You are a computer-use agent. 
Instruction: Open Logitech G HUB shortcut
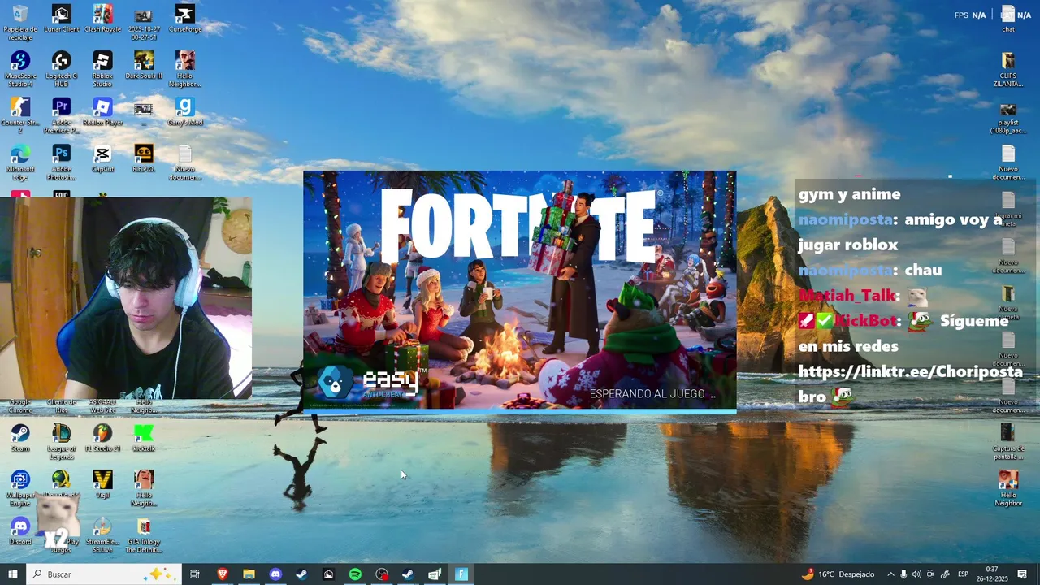pos(62,69)
